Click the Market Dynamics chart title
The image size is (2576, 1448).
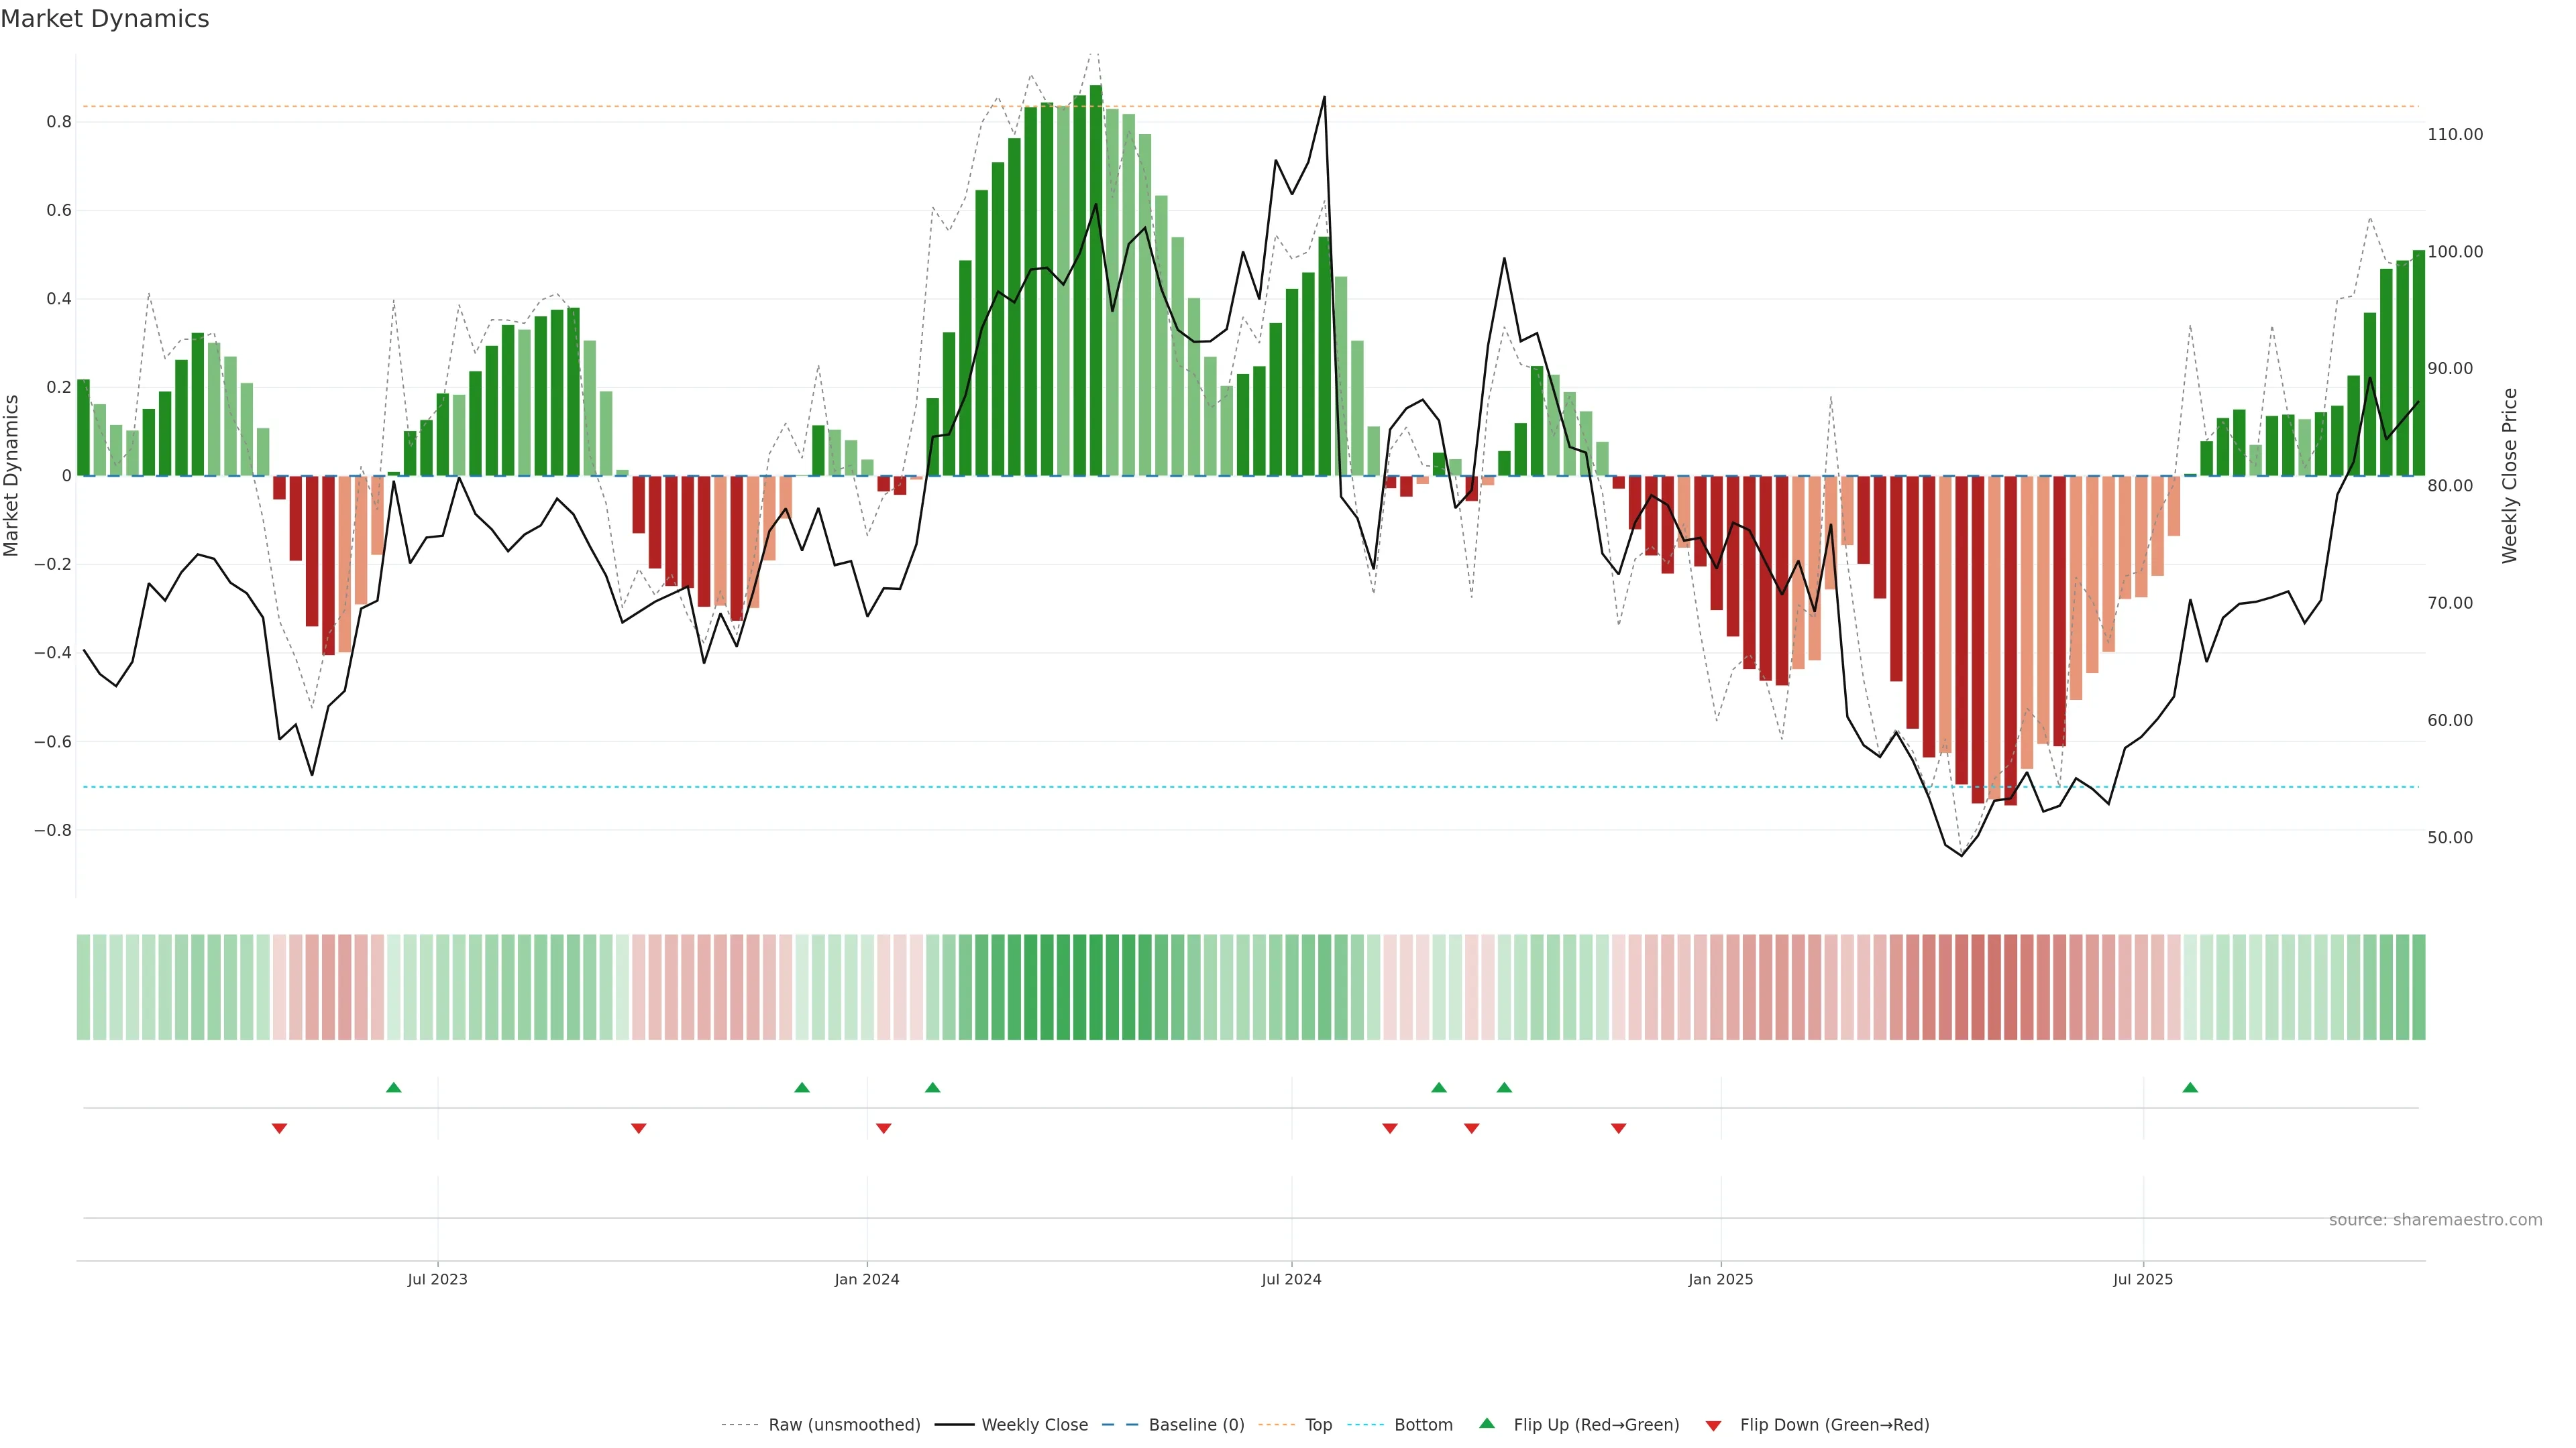[x=105, y=19]
